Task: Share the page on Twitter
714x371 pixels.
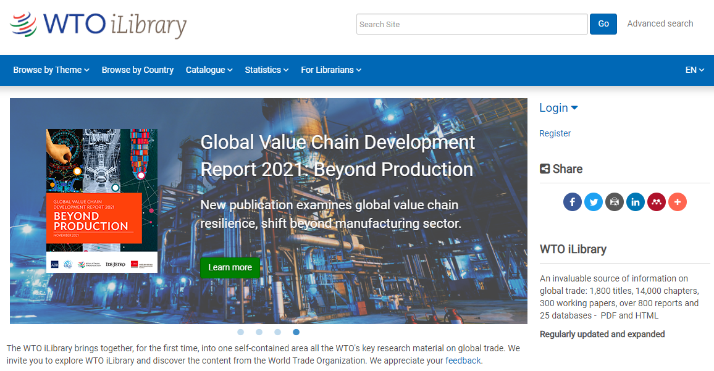Action: coord(594,202)
